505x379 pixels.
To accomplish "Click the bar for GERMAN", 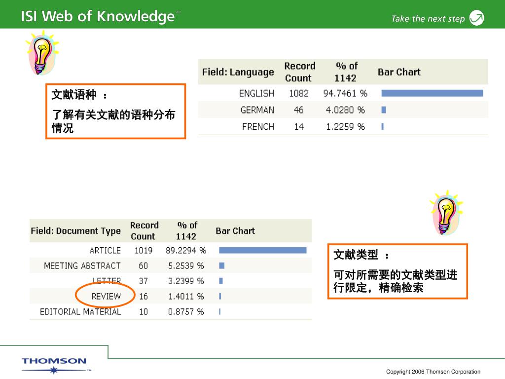I will point(384,110).
